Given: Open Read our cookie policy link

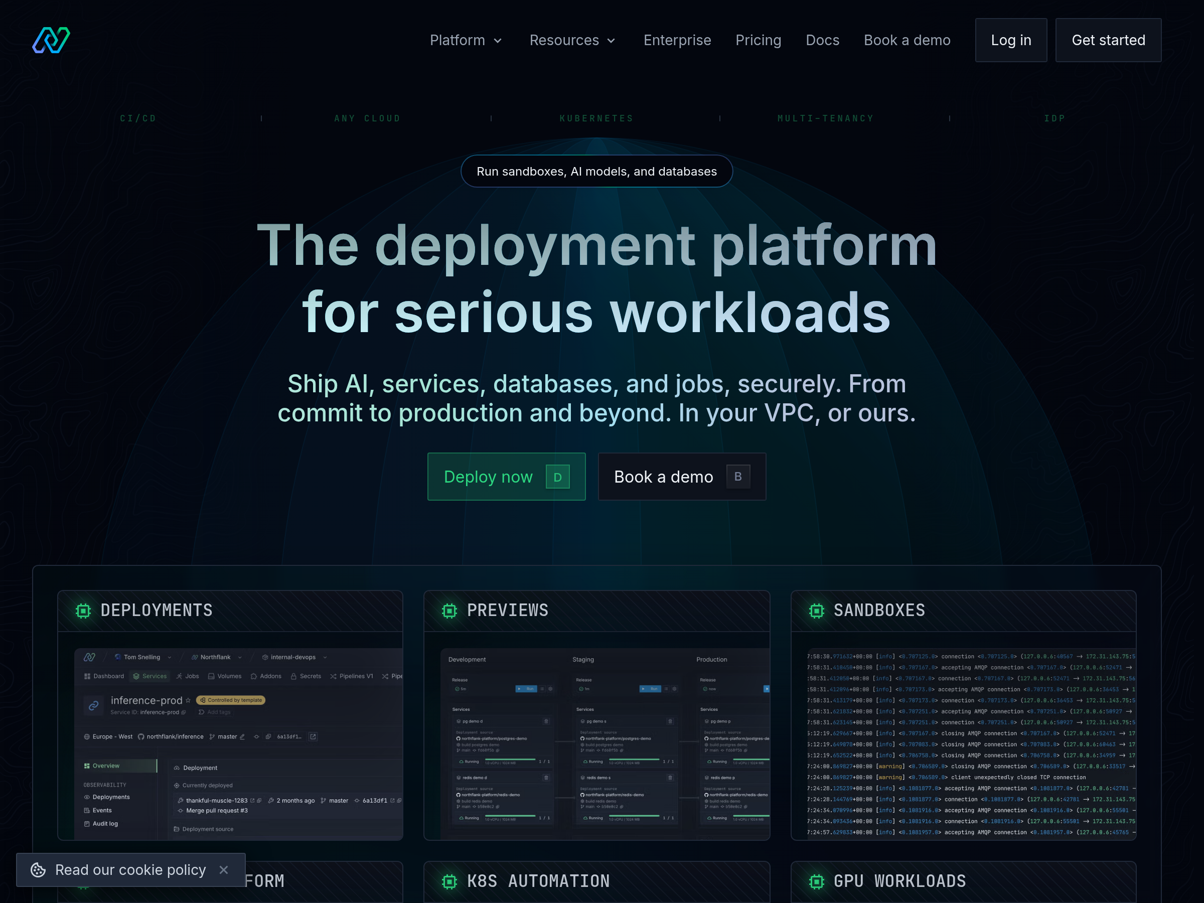Looking at the screenshot, I should pos(130,870).
